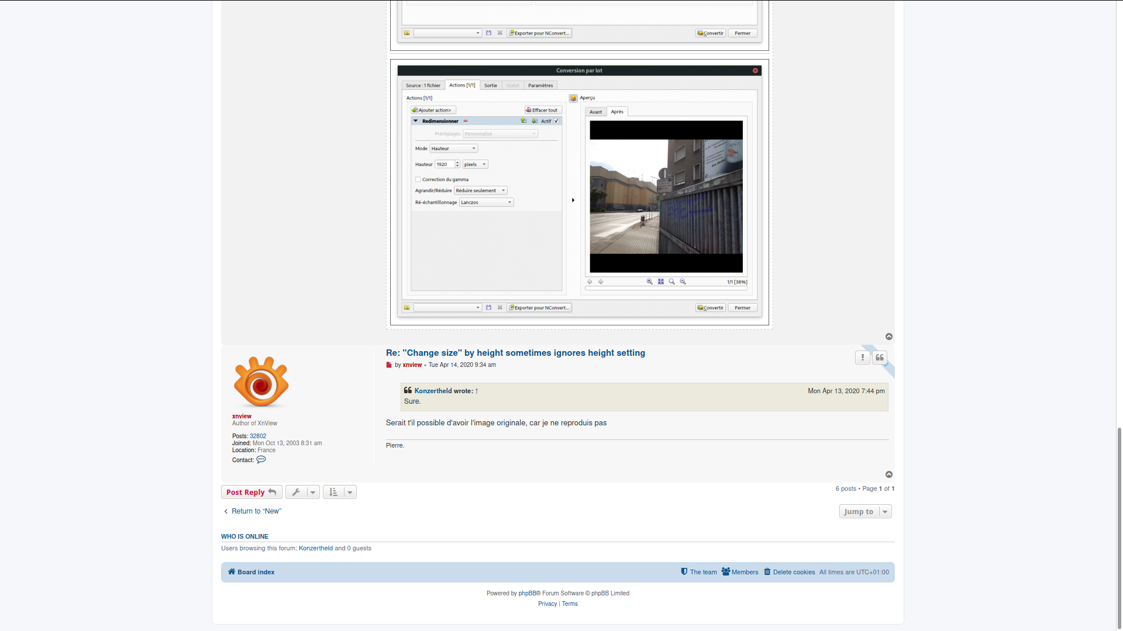This screenshot has width=1123, height=631.
Task: Click the unread post icon before 'by xnview'
Action: [389, 365]
